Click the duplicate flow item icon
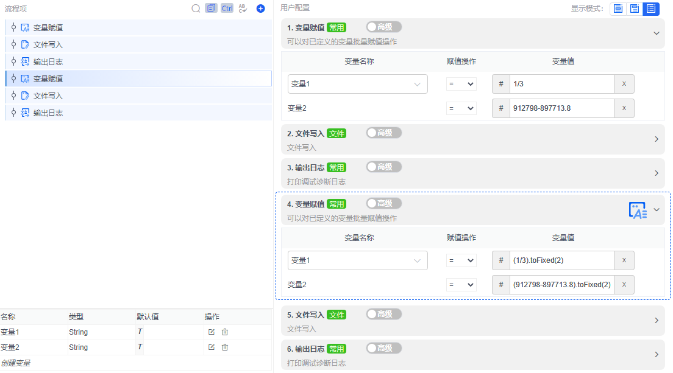 point(210,8)
